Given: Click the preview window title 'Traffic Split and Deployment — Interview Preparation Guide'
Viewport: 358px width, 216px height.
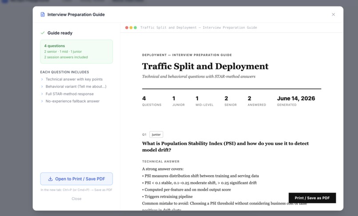Looking at the screenshot, I should pos(199,27).
